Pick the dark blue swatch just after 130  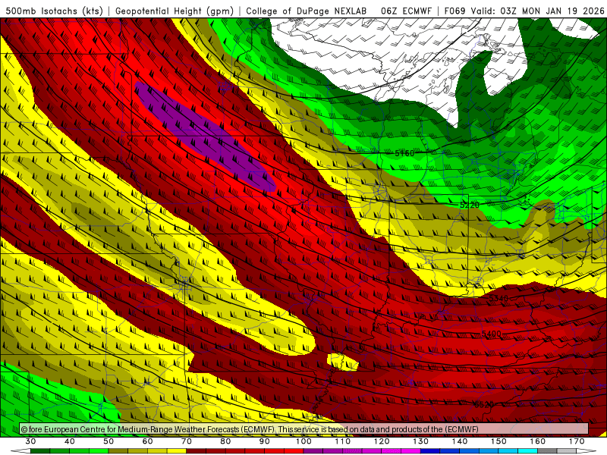[430, 451]
